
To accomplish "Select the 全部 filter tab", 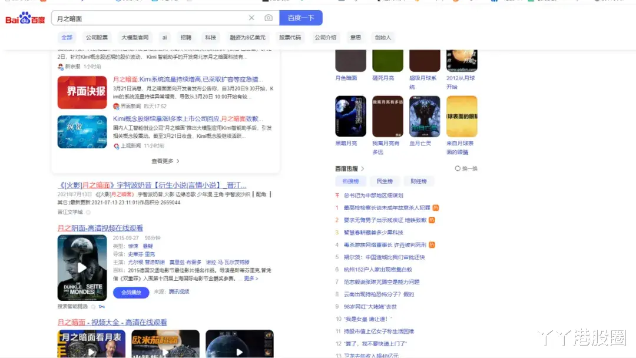I will coord(67,37).
